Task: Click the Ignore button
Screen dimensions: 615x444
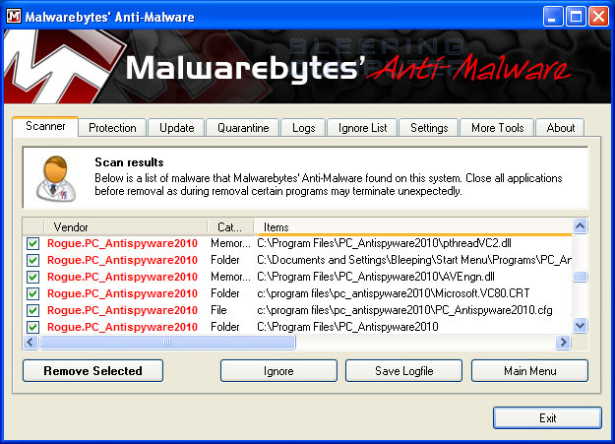Action: click(278, 371)
